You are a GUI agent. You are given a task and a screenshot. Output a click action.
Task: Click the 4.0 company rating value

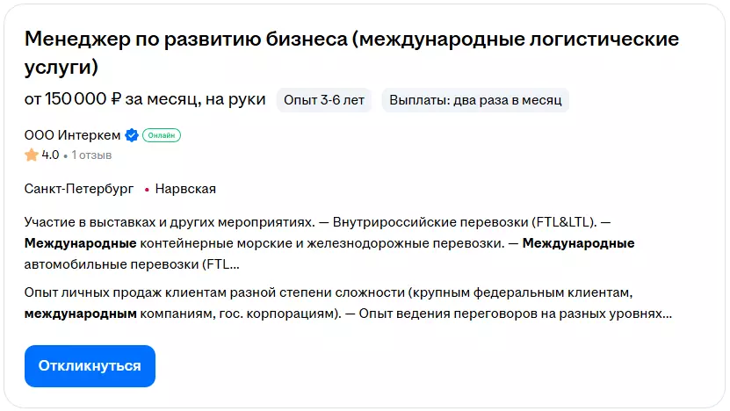coord(50,155)
